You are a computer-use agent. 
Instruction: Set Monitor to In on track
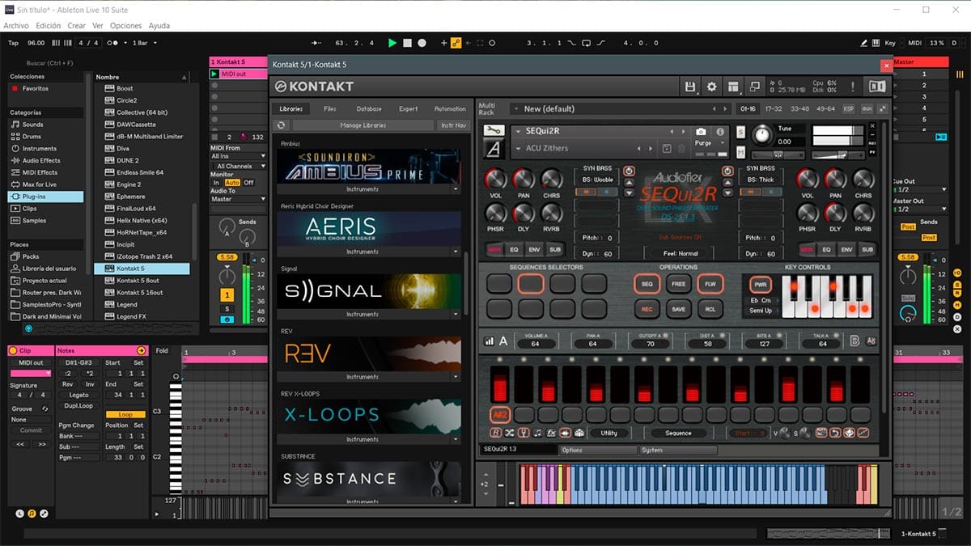pyautogui.click(x=216, y=183)
